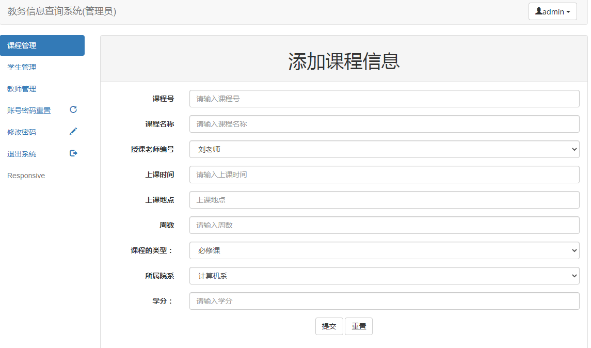
Task: Click the Responsive text in sidebar
Action: 26,176
